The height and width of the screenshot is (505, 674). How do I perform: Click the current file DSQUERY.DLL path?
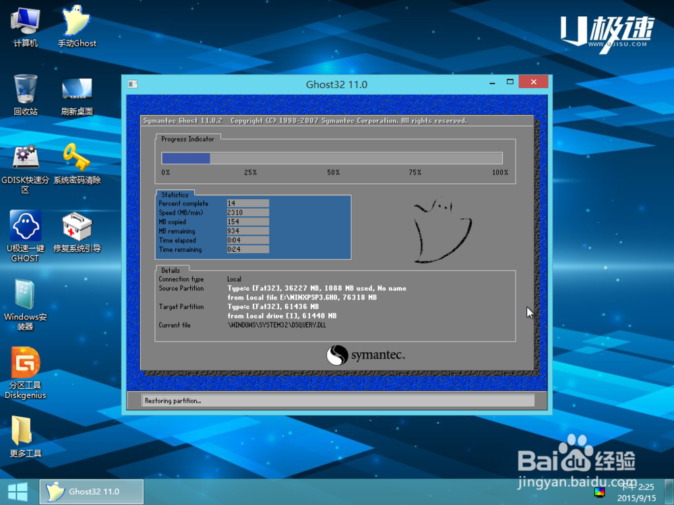click(277, 325)
